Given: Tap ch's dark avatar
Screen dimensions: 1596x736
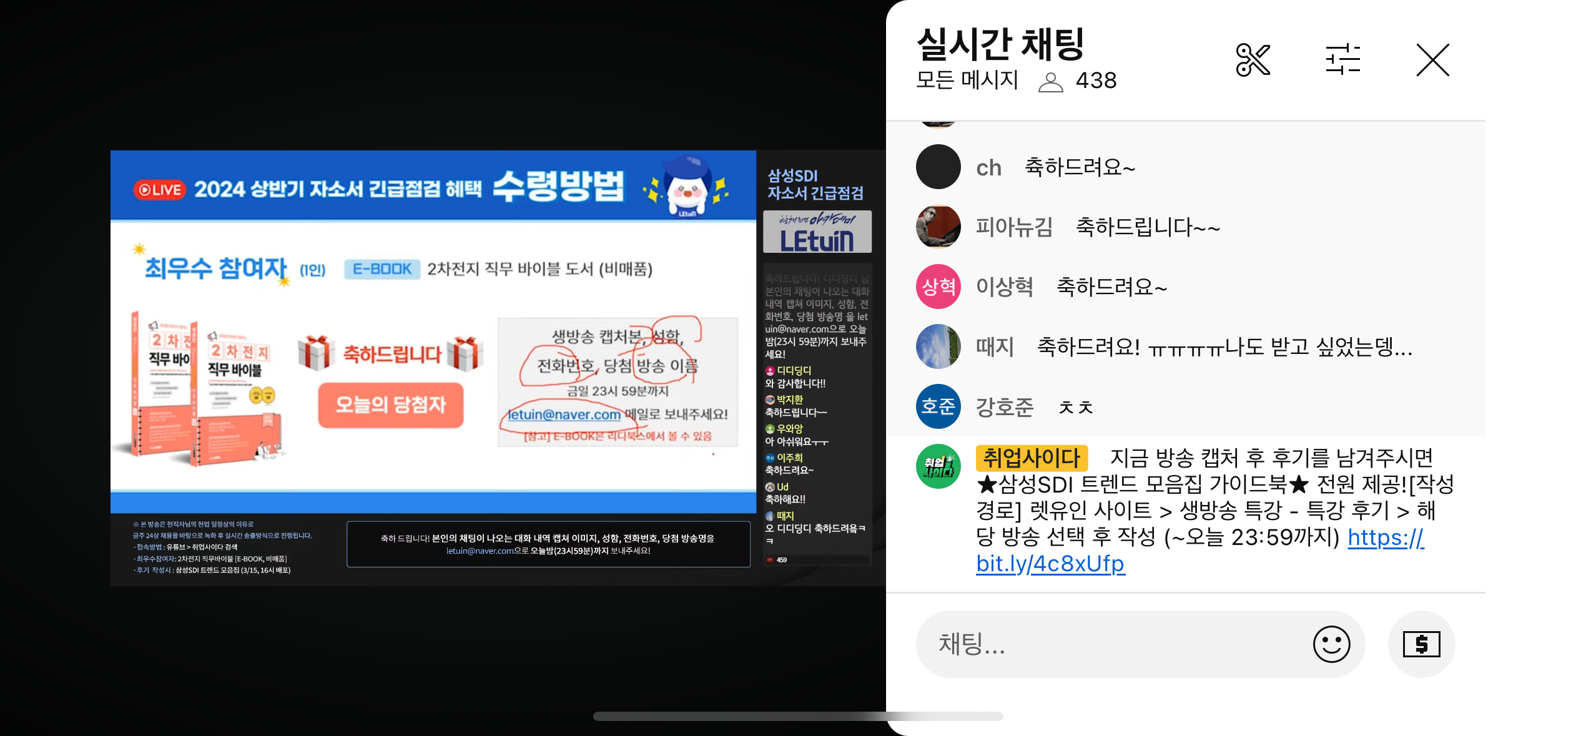Looking at the screenshot, I should (938, 167).
